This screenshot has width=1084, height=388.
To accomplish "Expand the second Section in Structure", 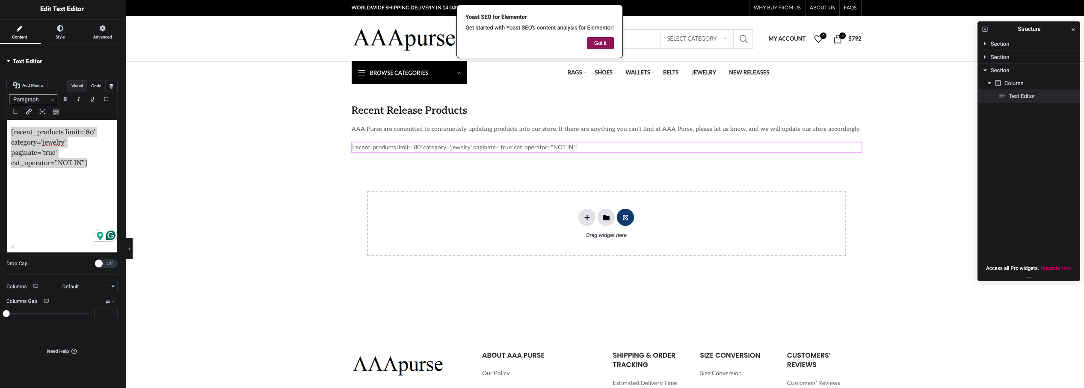I will [985, 57].
